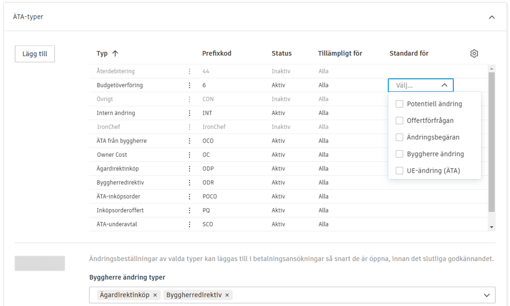This screenshot has width=510, height=306.
Task: Open three-dot menu for Budgetöverföring row
Action: (x=189, y=85)
